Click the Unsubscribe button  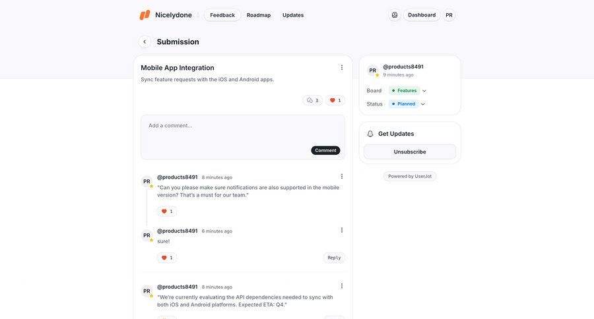click(x=410, y=152)
